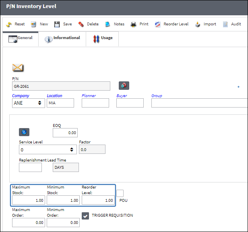This screenshot has height=232, width=248.
Task: Click the blue compass button near EOQ
Action: pos(24,132)
